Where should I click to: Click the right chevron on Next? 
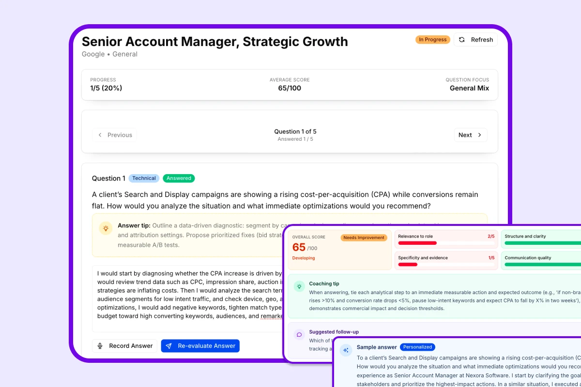[480, 135]
